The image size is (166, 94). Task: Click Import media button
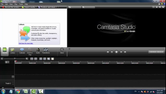28,7
